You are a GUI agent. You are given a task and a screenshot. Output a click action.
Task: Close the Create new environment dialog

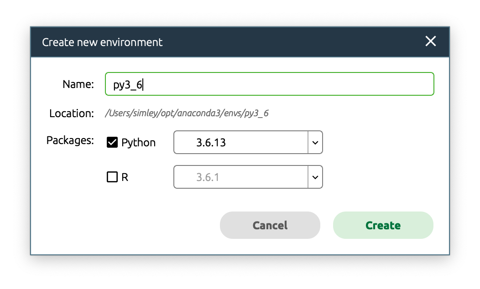point(430,41)
